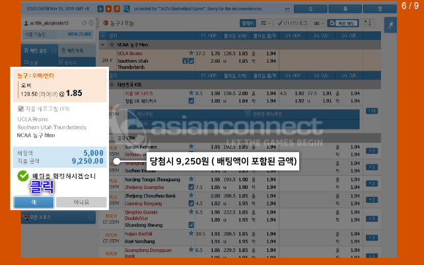
Task: Open stats chart icon for Southern Utah Thunderbirds
Action: point(191,61)
